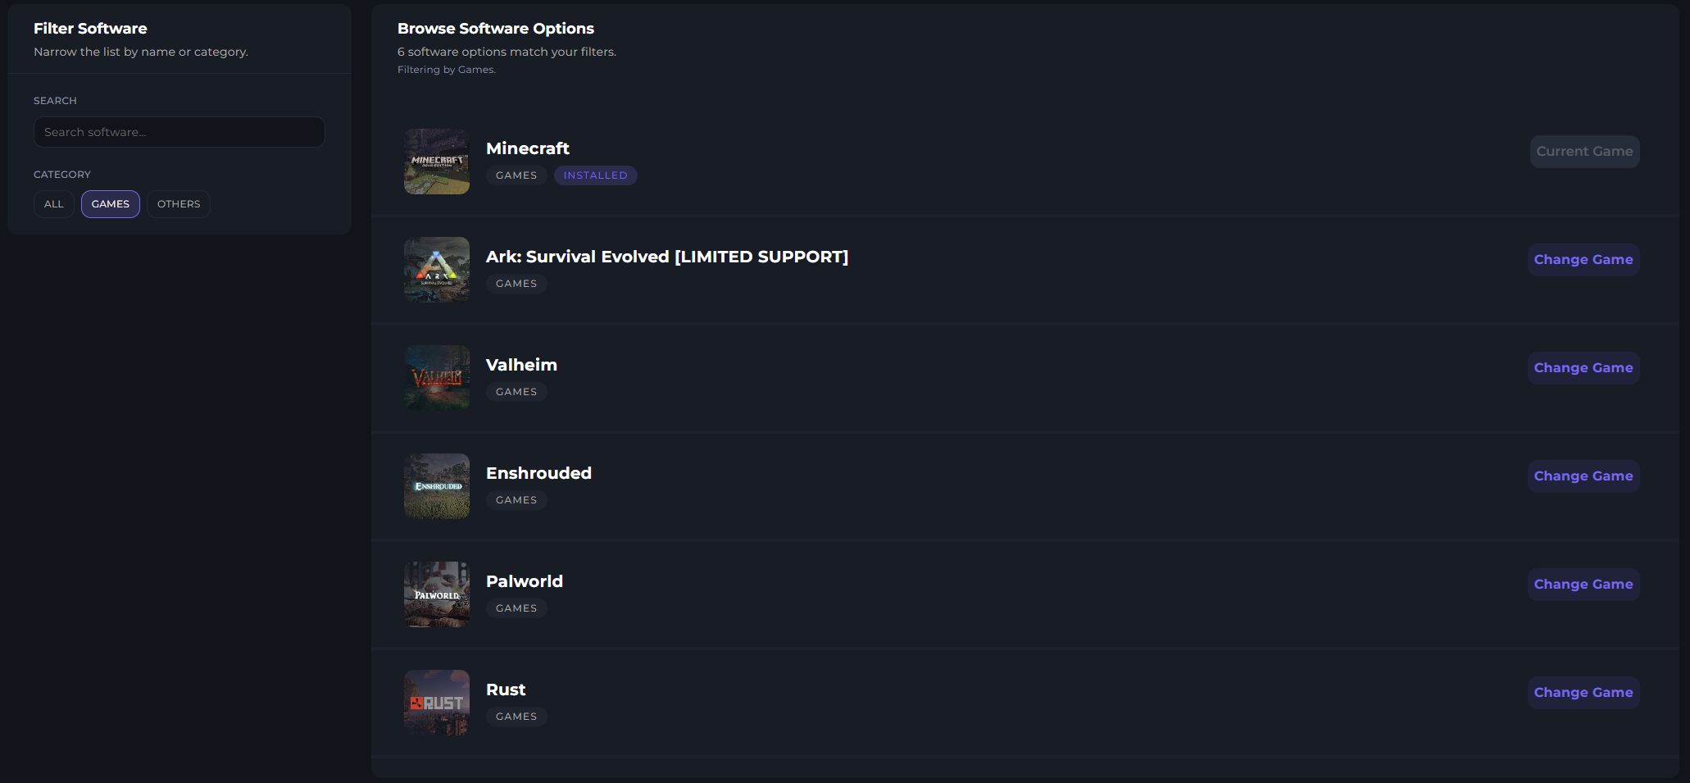Click the Valheim game icon
This screenshot has width=1690, height=783.
(437, 378)
